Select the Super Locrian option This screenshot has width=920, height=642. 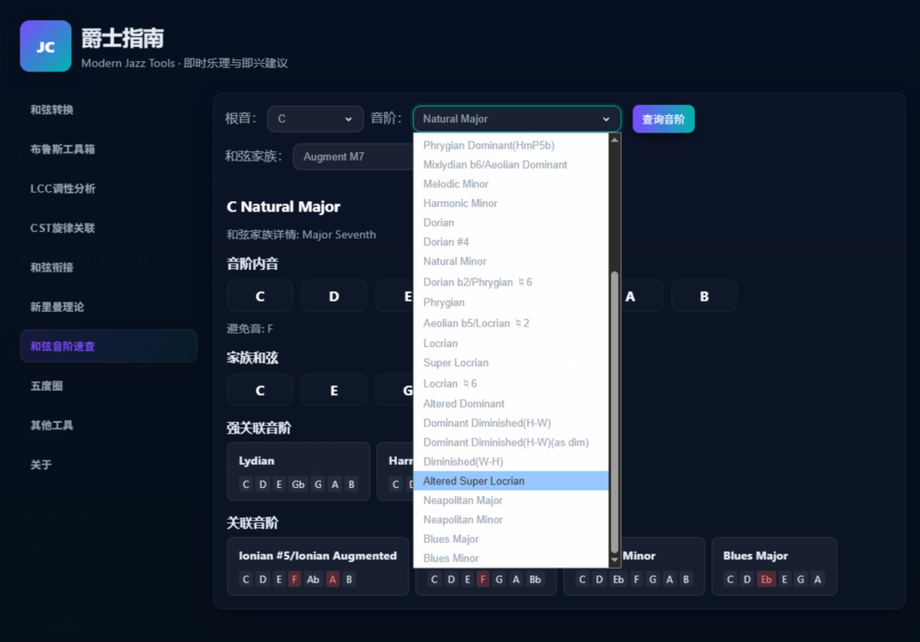click(x=510, y=363)
